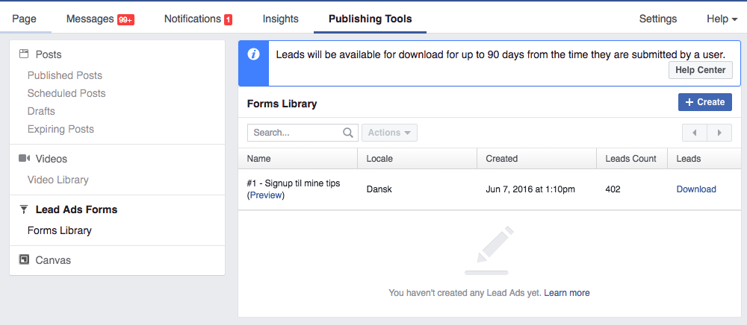
Task: Click the Messages 99+ badge
Action: (x=126, y=20)
